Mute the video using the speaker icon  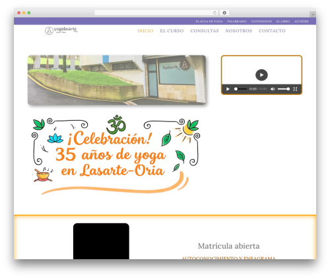[273, 89]
